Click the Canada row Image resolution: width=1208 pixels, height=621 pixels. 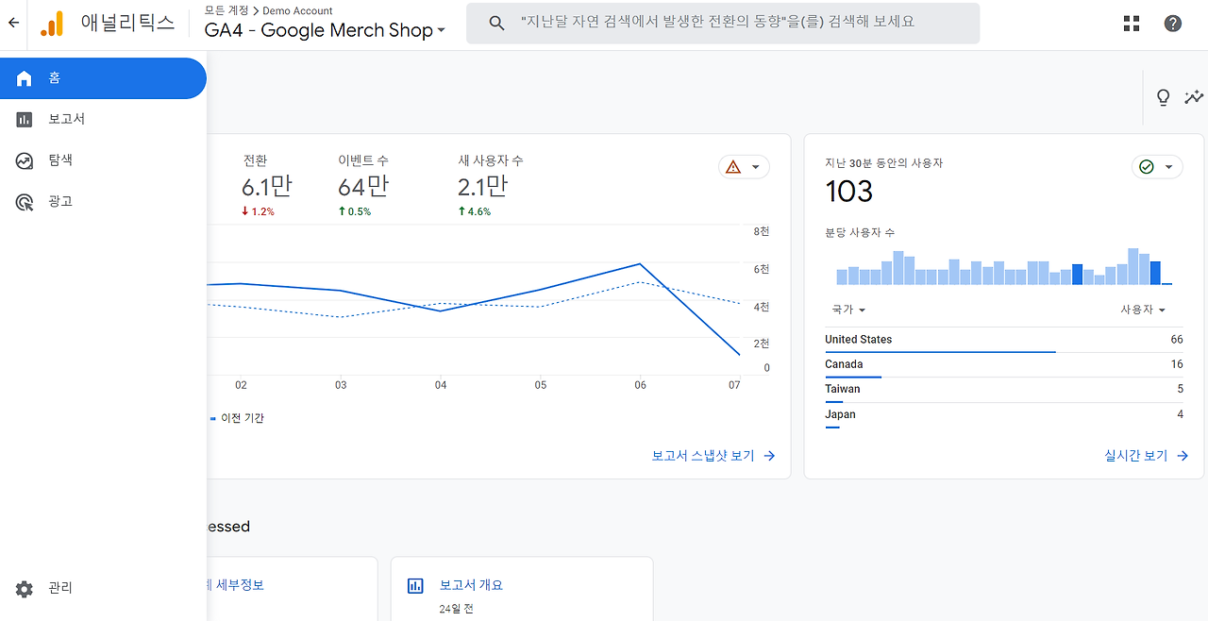(1004, 365)
